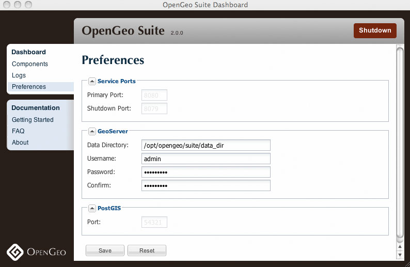Select Preferences in the sidebar
This screenshot has height=267, width=410.
[x=29, y=87]
